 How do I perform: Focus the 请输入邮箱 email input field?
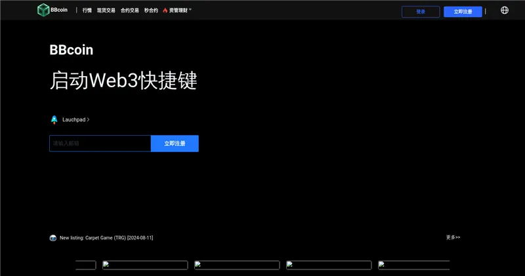coord(100,144)
